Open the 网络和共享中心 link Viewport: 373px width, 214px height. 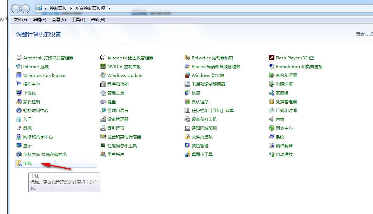coord(38,137)
